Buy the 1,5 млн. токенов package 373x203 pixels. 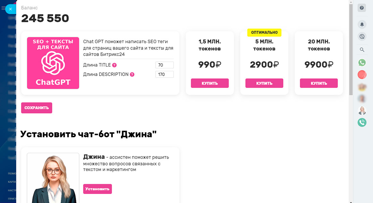[210, 83]
